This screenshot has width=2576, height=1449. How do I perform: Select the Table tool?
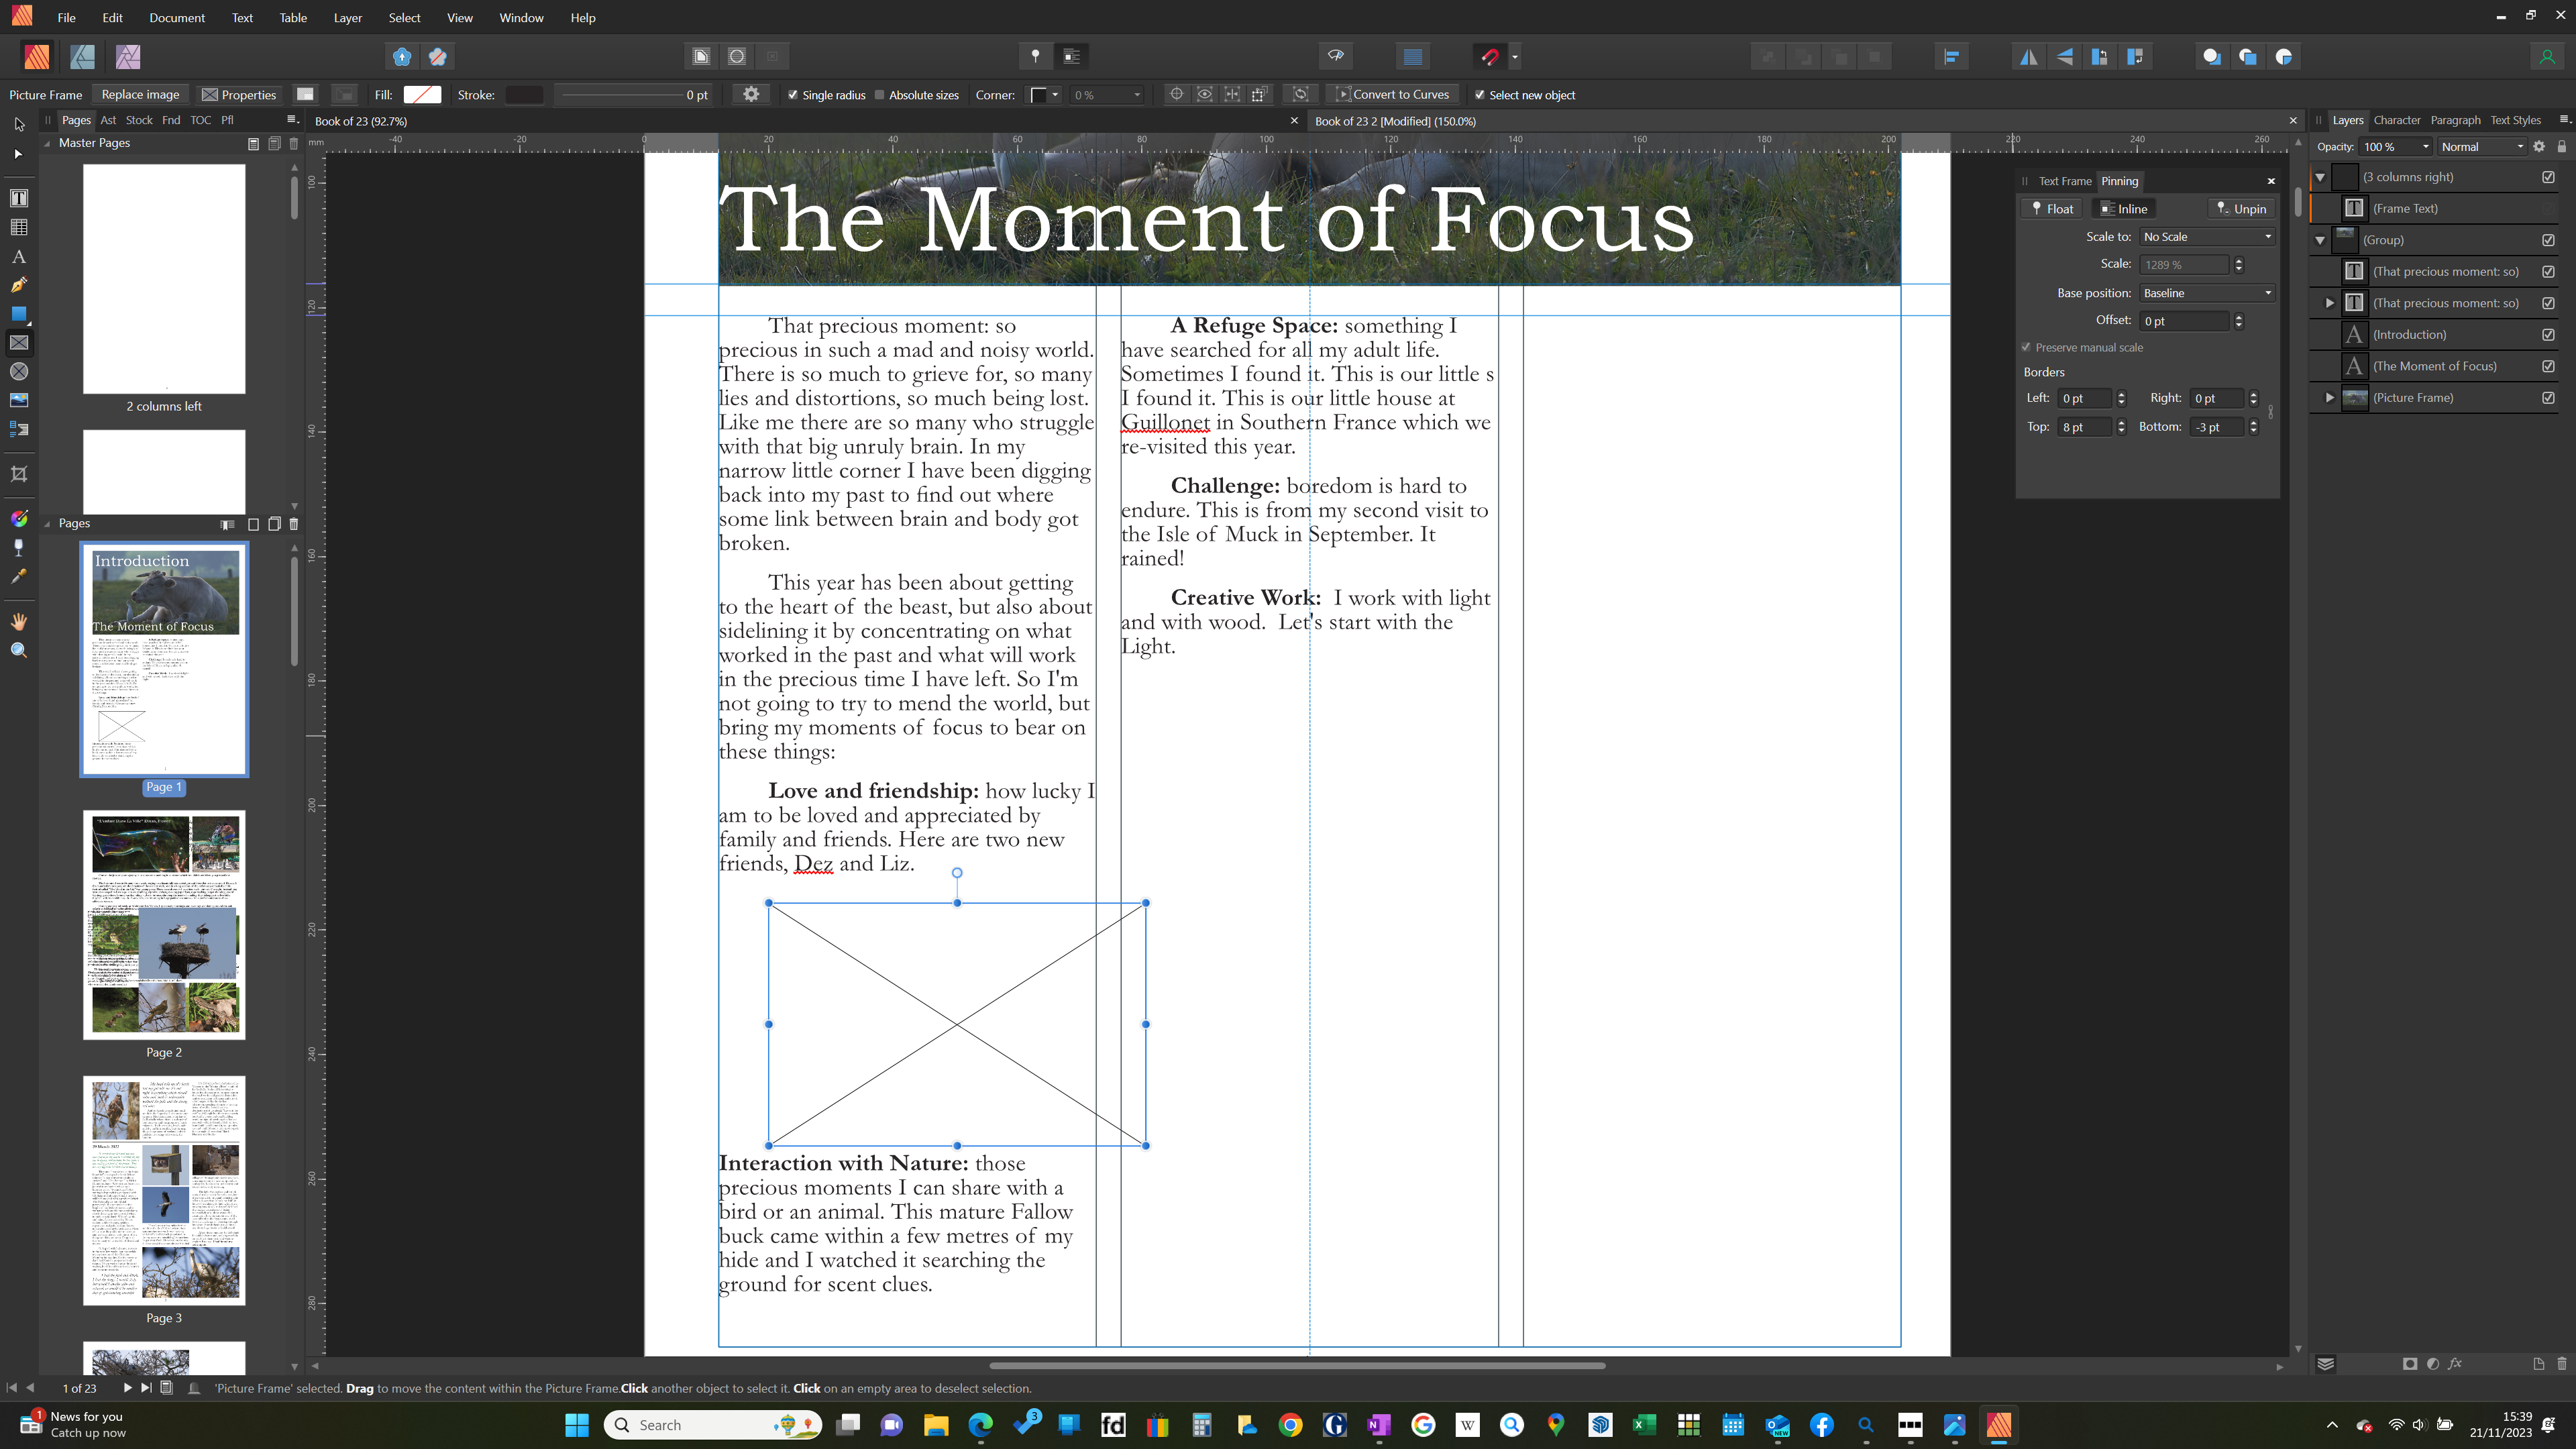tap(18, 227)
